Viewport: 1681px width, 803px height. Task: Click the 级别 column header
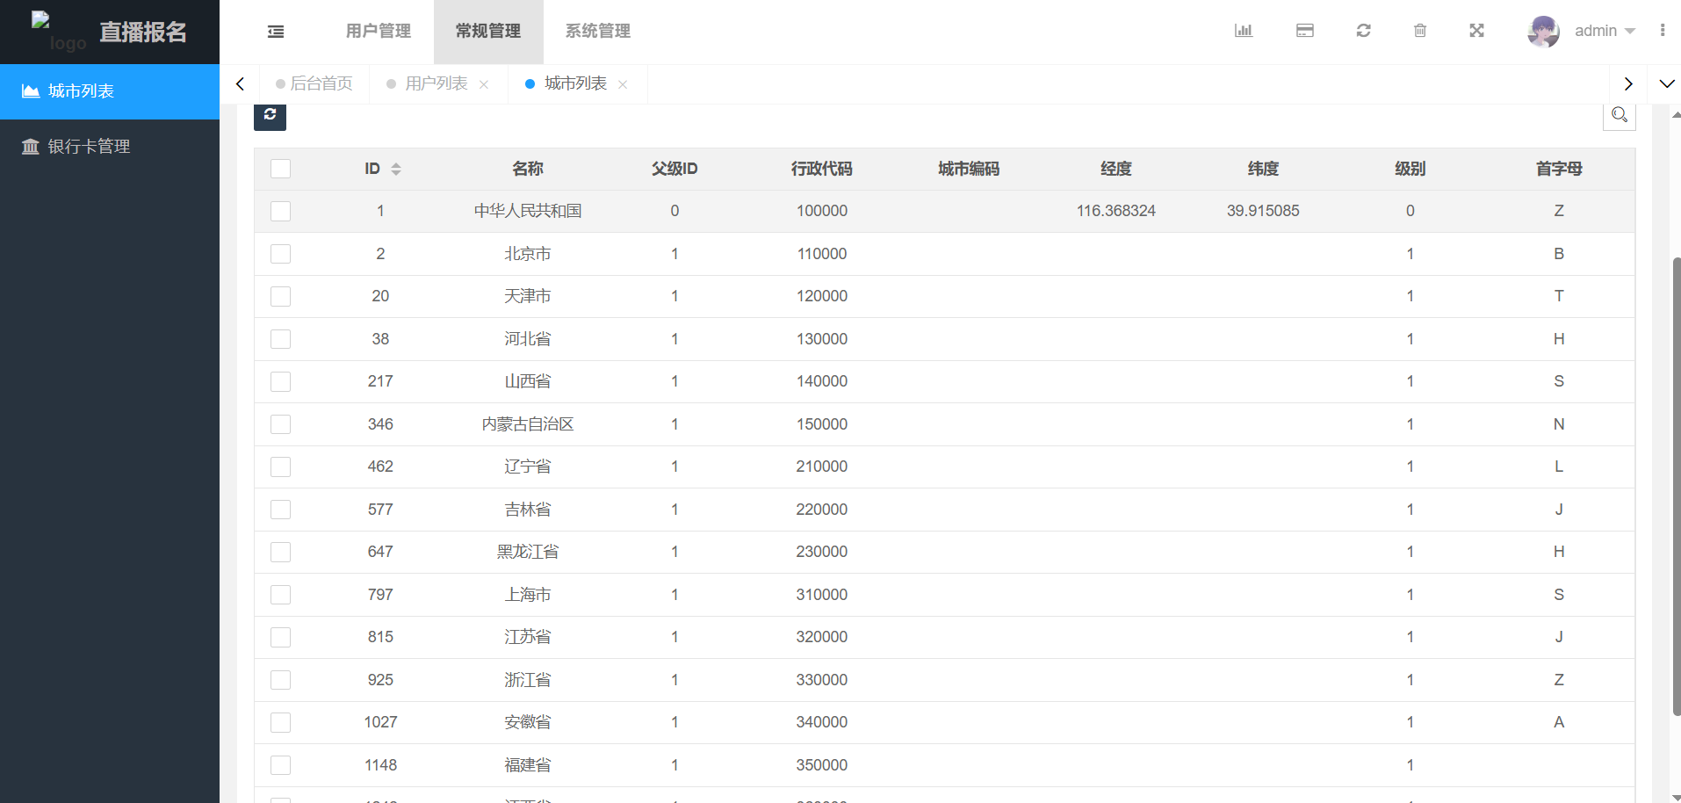[x=1410, y=169]
